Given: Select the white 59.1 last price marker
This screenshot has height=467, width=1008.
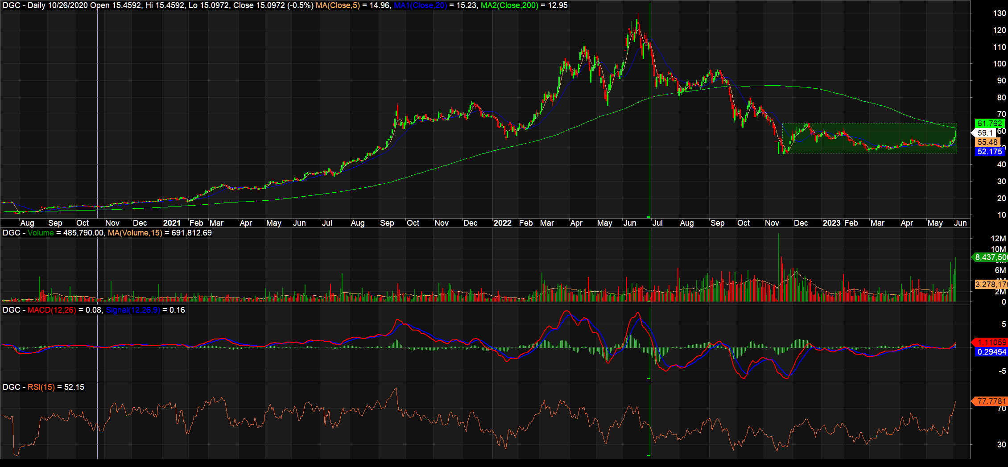Looking at the screenshot, I should pos(985,133).
